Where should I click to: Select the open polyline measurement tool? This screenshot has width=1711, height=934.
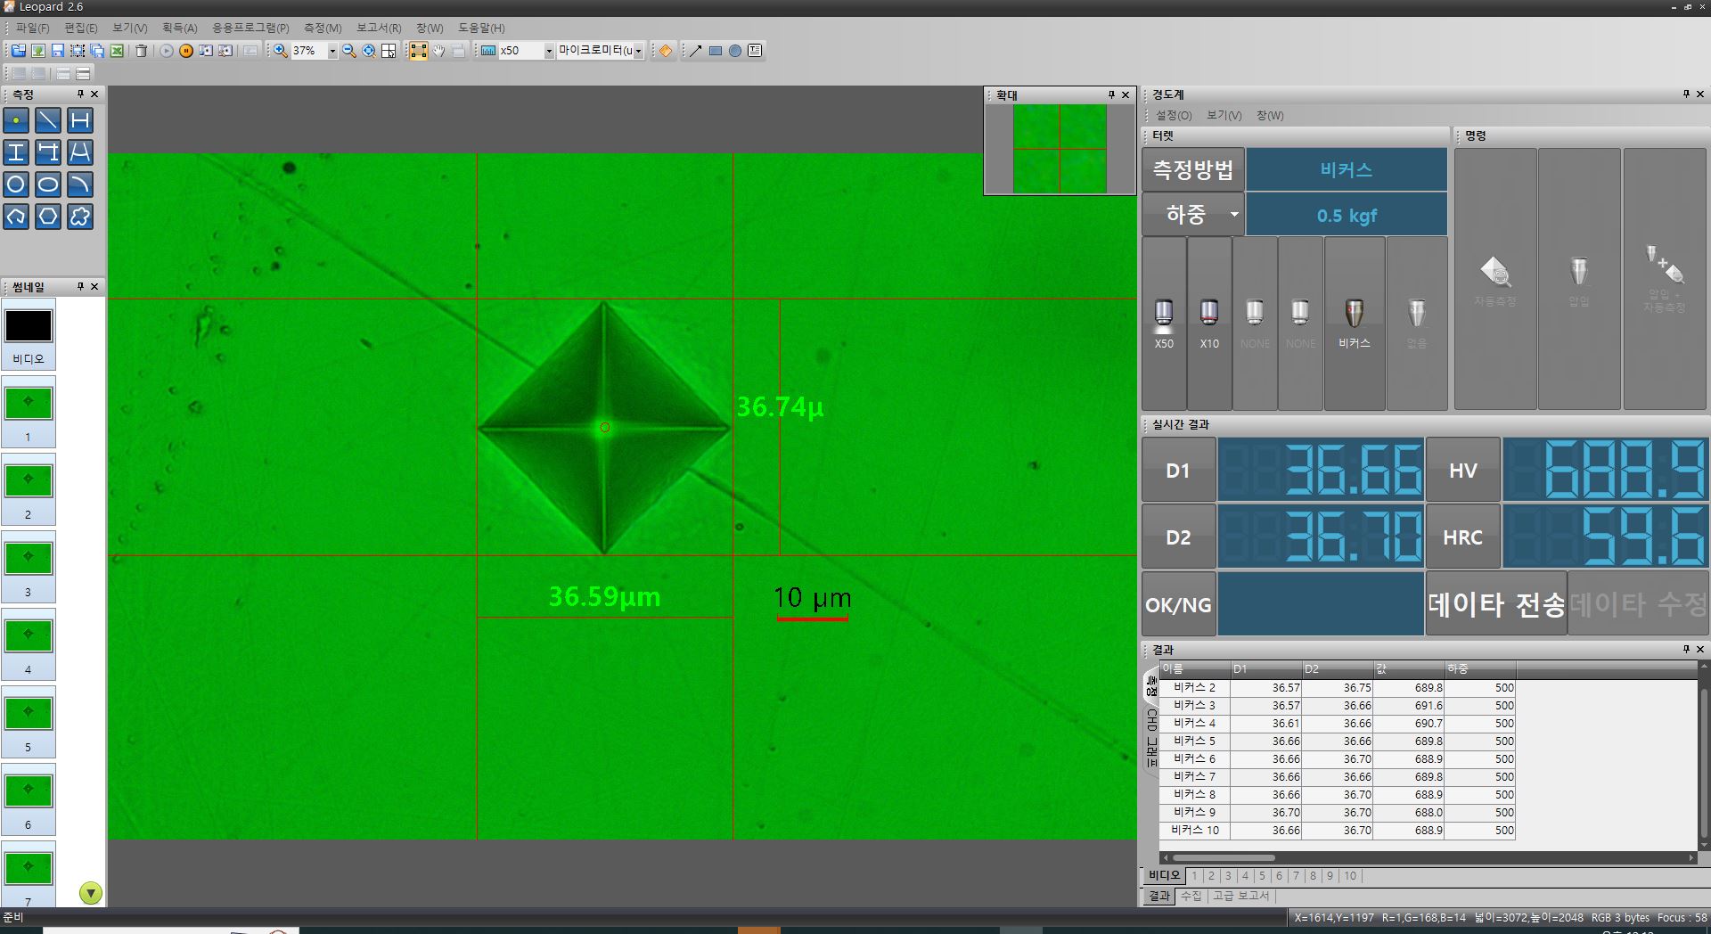tap(16, 217)
